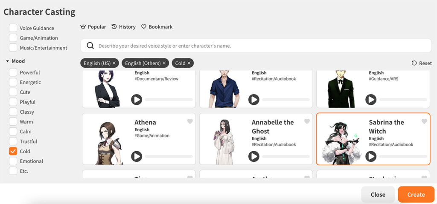Play Annabelle the Ghost voice preview
This screenshot has width=437, height=204.
[253, 156]
